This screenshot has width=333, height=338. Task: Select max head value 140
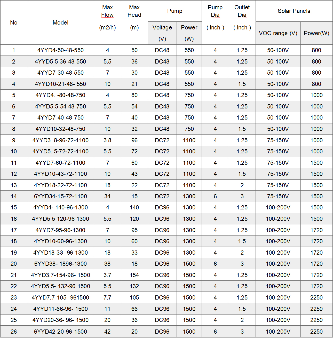[x=134, y=208]
